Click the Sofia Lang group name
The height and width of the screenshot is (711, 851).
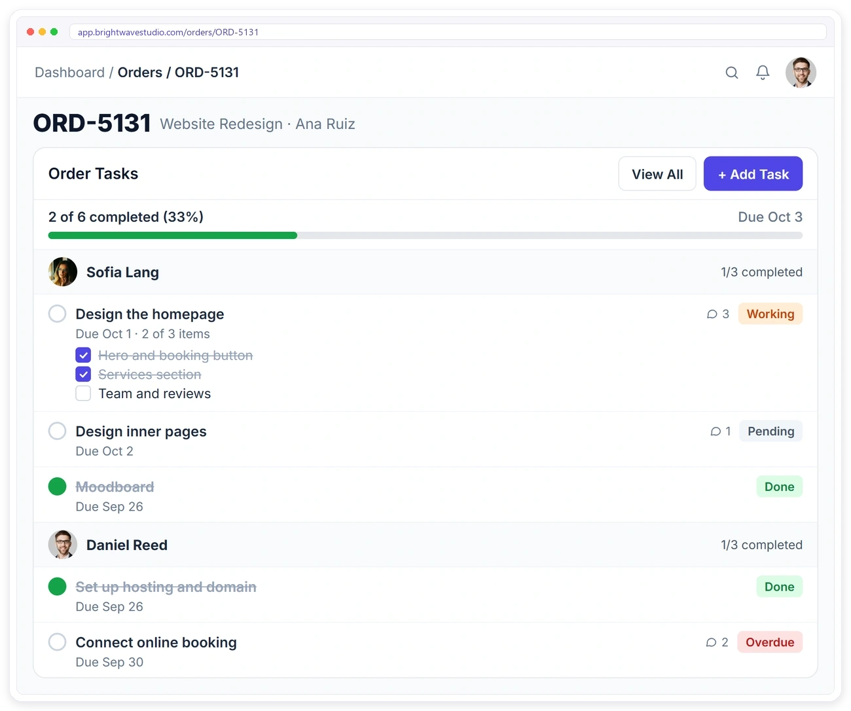(x=123, y=272)
